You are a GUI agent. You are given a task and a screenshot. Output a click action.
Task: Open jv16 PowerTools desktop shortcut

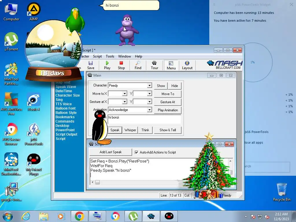click(34, 134)
